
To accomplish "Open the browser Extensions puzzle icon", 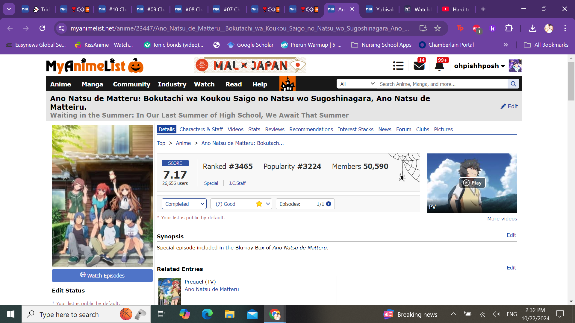I will pos(509,28).
